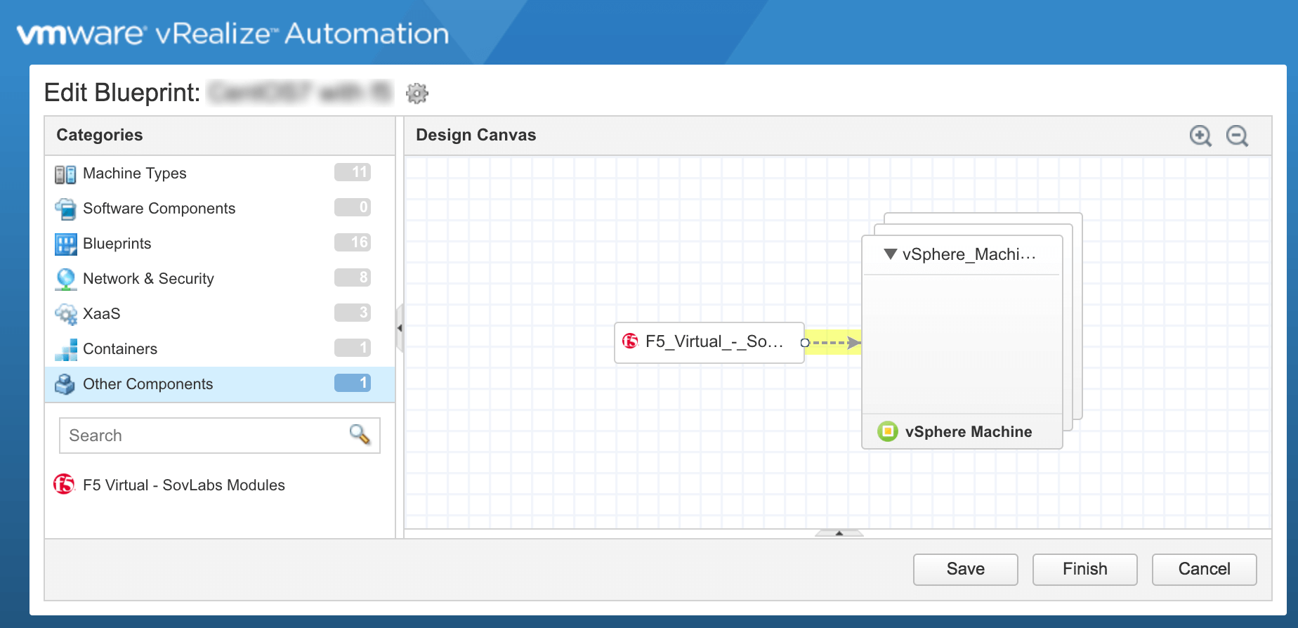
Task: Click the Machine Types count badge 11
Action: click(353, 172)
